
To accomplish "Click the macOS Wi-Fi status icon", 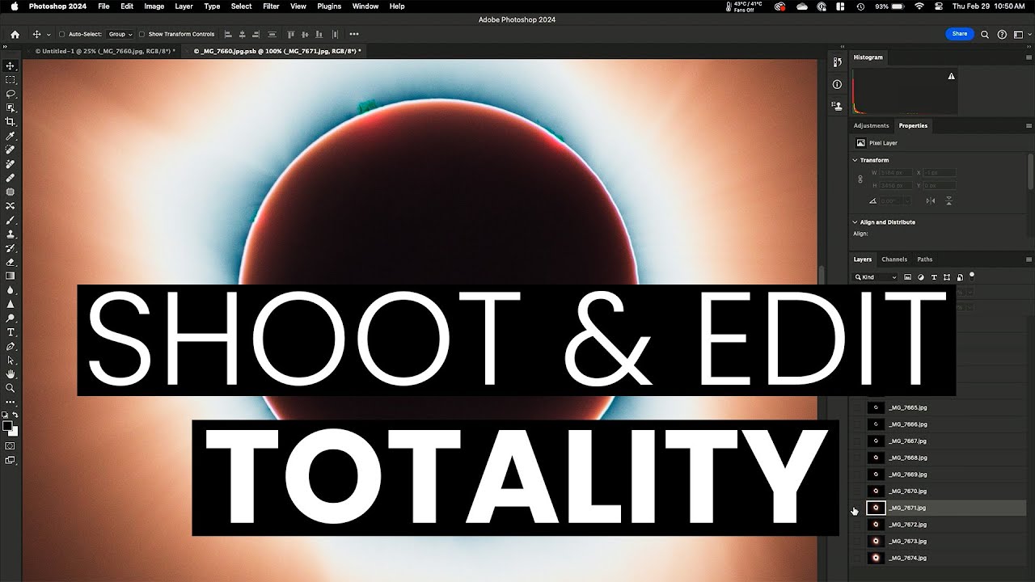I will (x=919, y=6).
